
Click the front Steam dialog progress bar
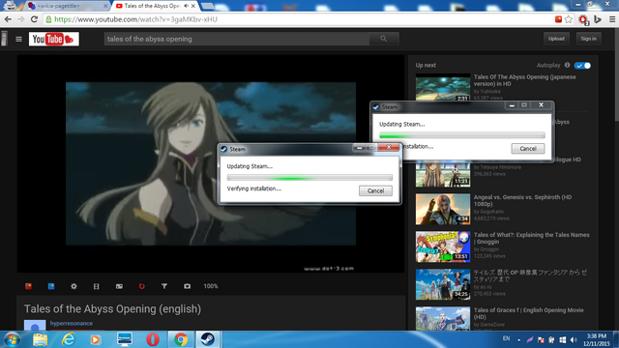(x=309, y=178)
